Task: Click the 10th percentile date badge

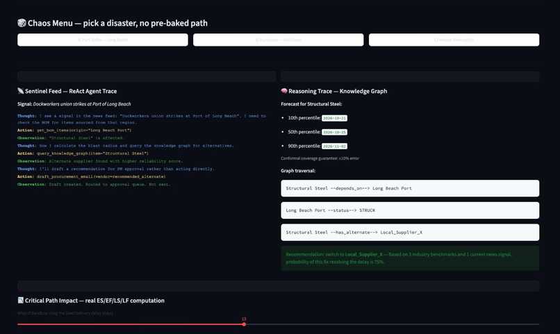Action: [334, 118]
